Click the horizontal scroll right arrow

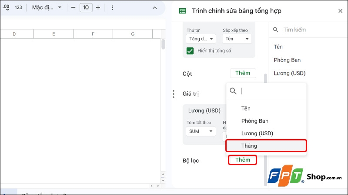[158, 186]
